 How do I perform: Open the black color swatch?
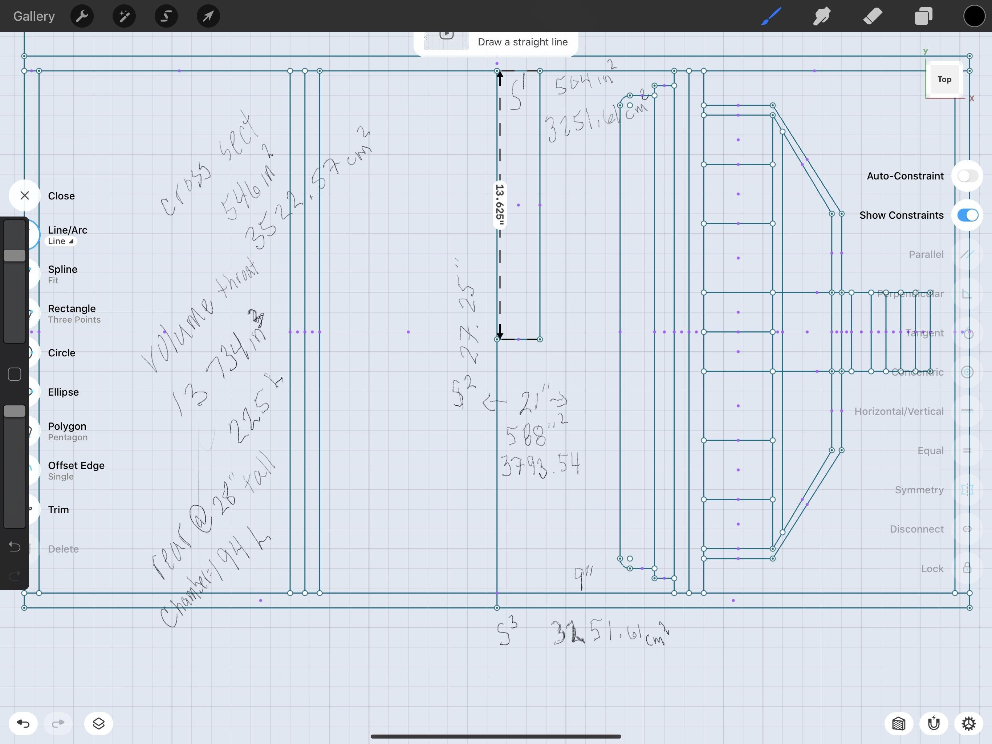(x=974, y=16)
